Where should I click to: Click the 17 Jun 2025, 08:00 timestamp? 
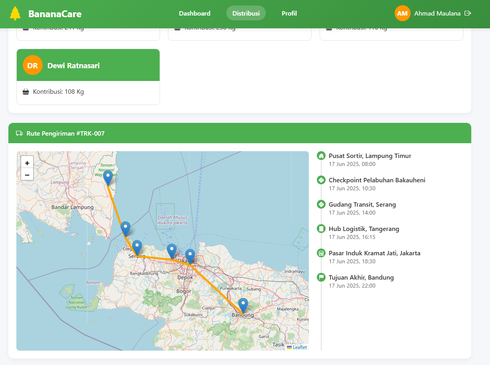[x=352, y=164]
